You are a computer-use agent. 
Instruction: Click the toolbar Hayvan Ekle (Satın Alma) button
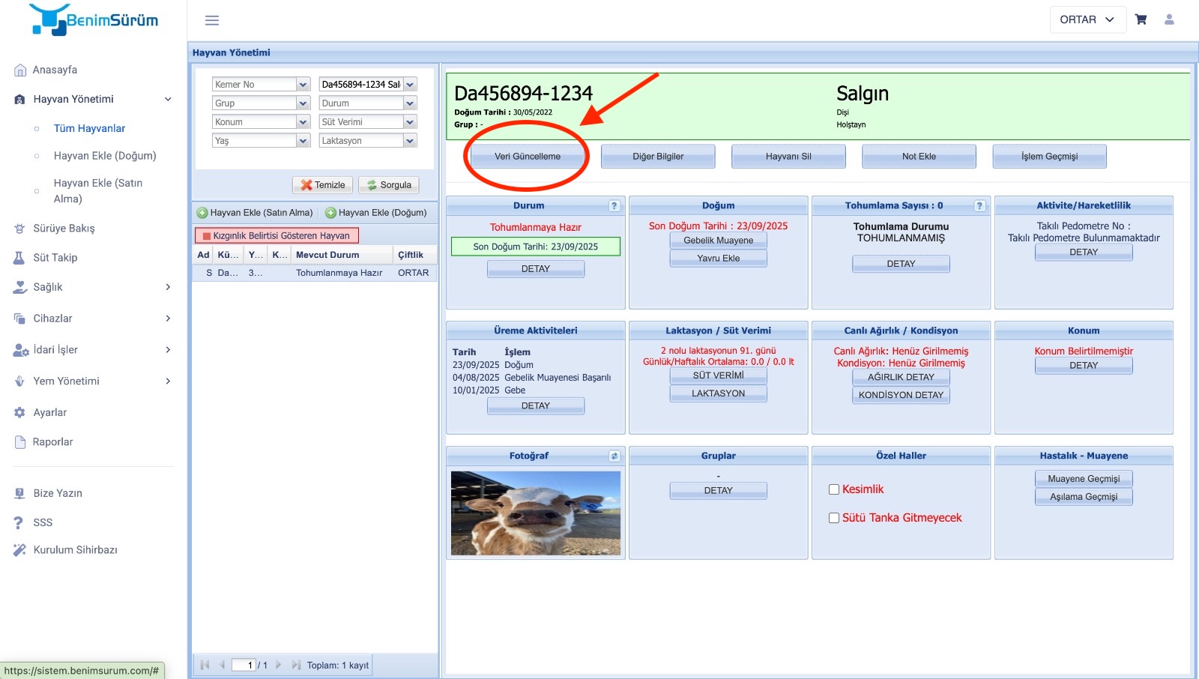point(255,213)
